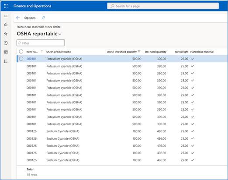Click the Filter input field

click(x=41, y=43)
